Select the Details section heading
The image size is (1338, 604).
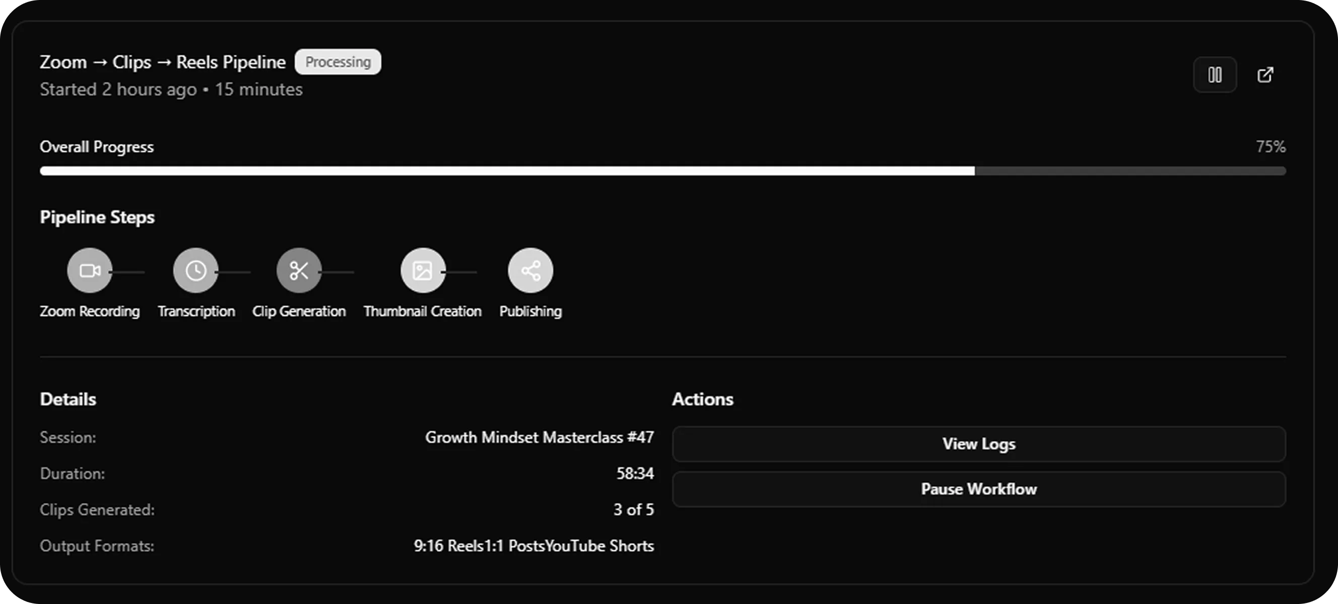click(x=68, y=399)
